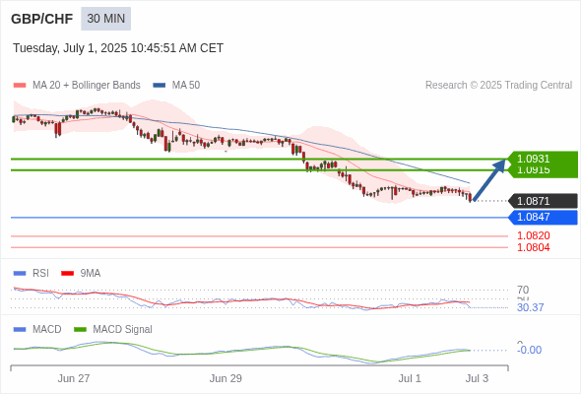The height and width of the screenshot is (394, 581).
Task: Open the Research Trading Central copyright link
Action: tap(498, 86)
